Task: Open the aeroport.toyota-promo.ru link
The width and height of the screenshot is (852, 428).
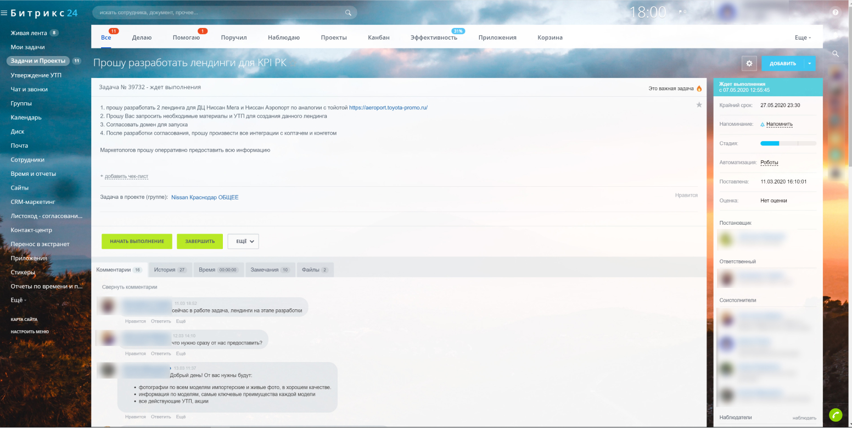Action: (x=388, y=108)
